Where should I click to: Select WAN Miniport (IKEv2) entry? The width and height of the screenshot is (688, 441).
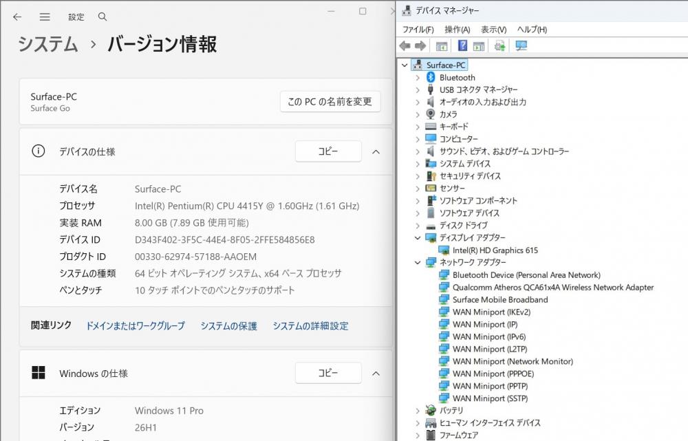tap(491, 312)
